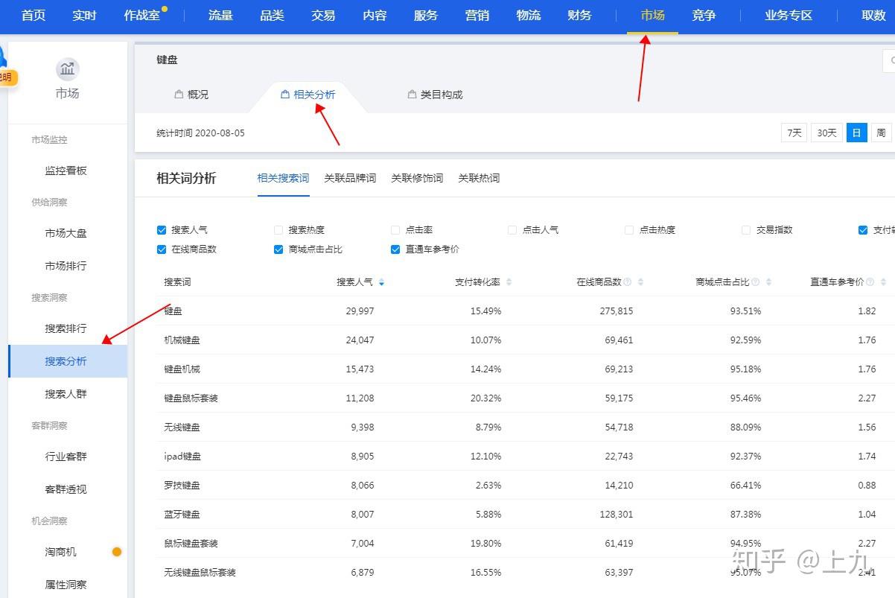Open the 作战室 top menu
Screen dimensions: 895x598
click(142, 16)
